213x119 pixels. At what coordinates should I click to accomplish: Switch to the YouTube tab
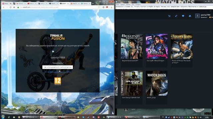click(32, 4)
